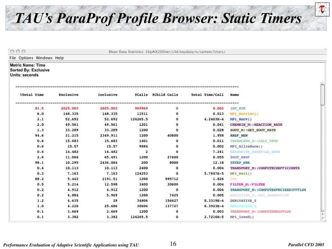
Task: Select the MPI_Barrier() function name
Action: [244, 114]
